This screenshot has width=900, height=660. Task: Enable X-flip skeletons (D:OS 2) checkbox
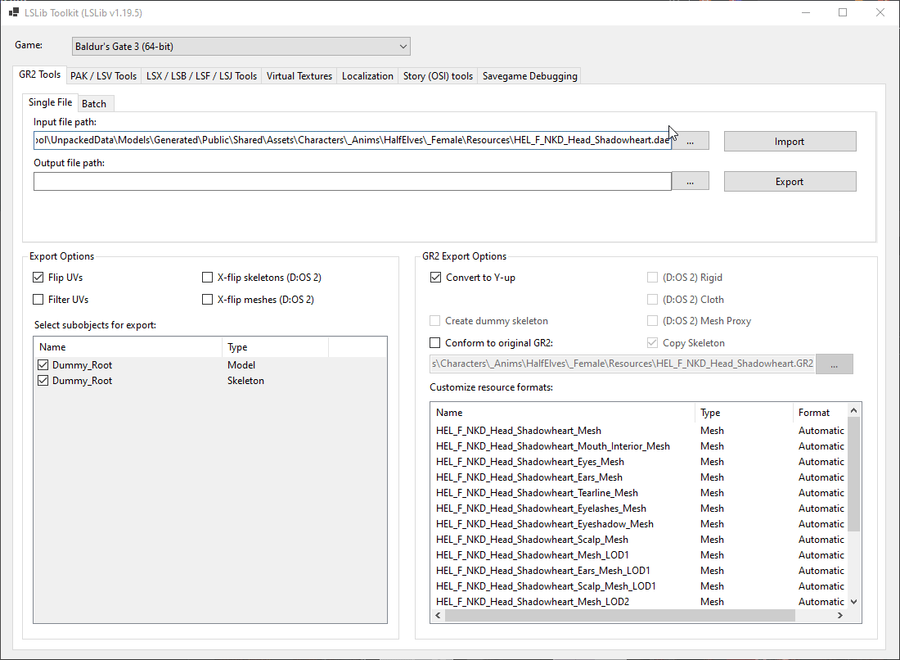(x=208, y=278)
